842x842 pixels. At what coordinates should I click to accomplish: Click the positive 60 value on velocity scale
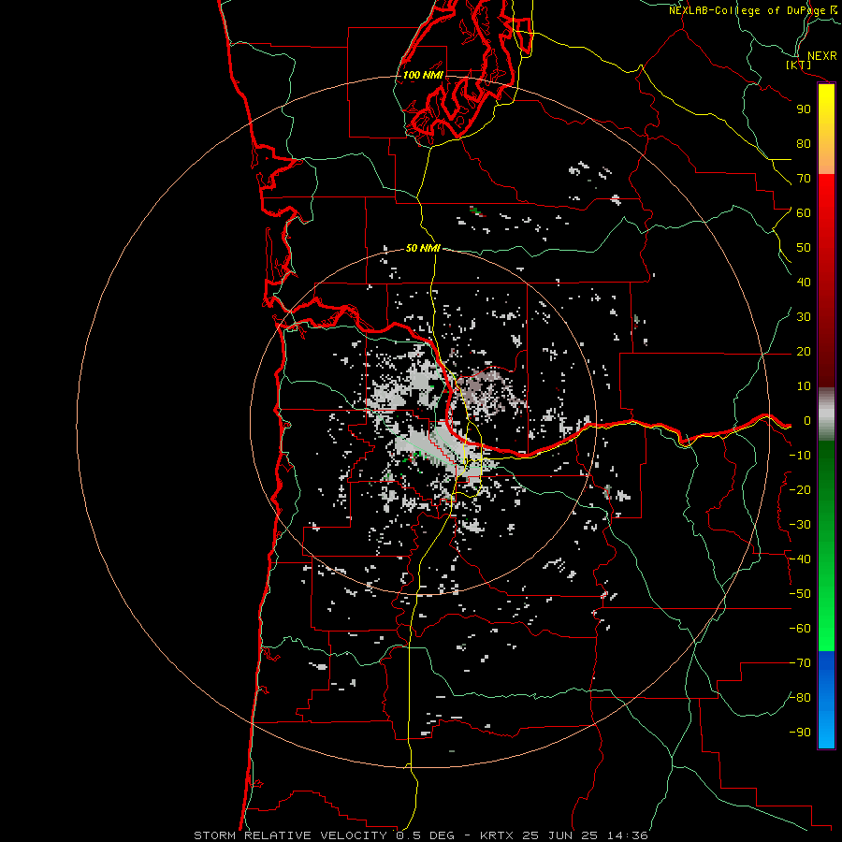tap(804, 212)
